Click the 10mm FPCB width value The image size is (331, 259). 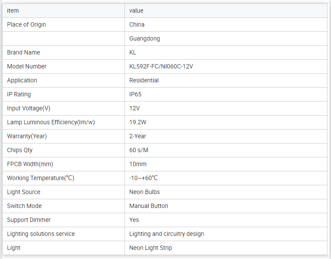(138, 164)
